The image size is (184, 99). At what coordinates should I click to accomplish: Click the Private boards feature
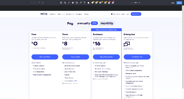click(69, 78)
